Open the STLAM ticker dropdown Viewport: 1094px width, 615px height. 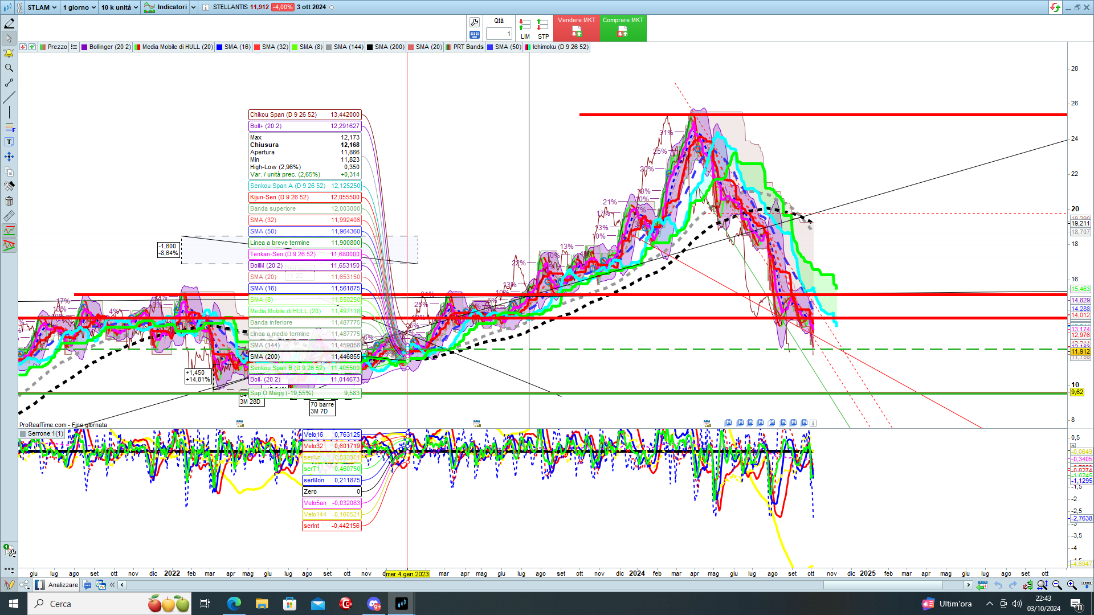(42, 7)
